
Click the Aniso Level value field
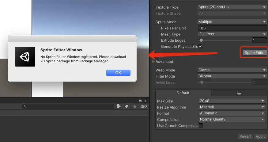259,83
